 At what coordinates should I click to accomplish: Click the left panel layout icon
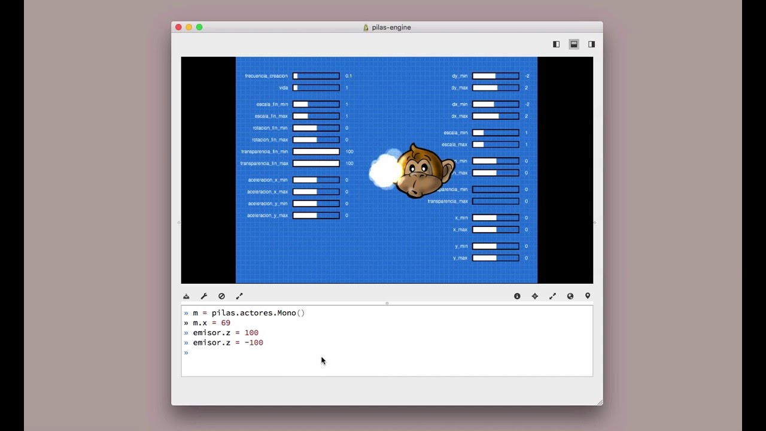click(x=556, y=44)
